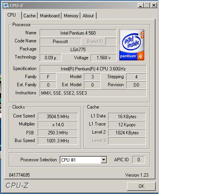Screen dimensions: 197x194
Task: Click the Bus Speed value 1001.3 MHz
Action: [x=58, y=141]
